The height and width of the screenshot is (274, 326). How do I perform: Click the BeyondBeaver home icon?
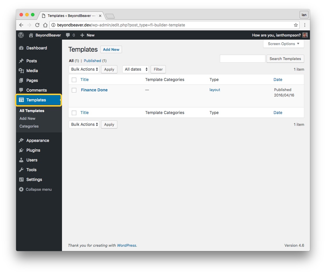[x=31, y=35]
